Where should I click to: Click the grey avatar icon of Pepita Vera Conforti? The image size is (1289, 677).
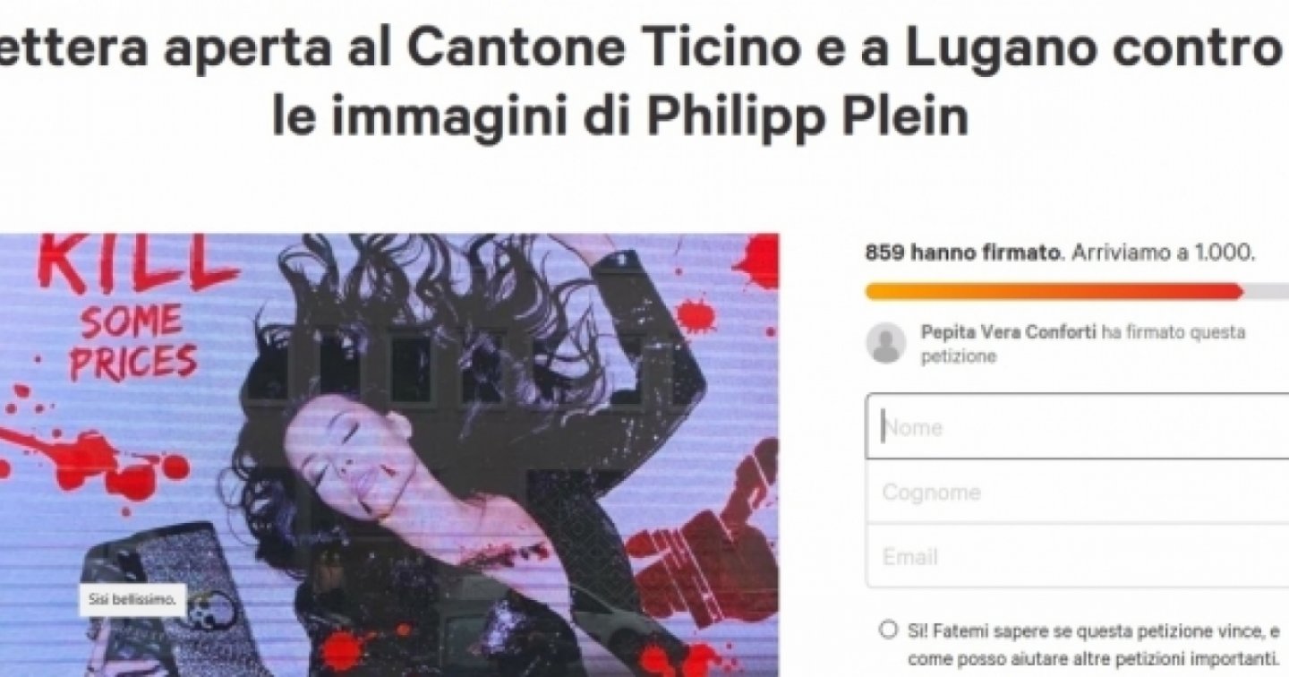(886, 344)
